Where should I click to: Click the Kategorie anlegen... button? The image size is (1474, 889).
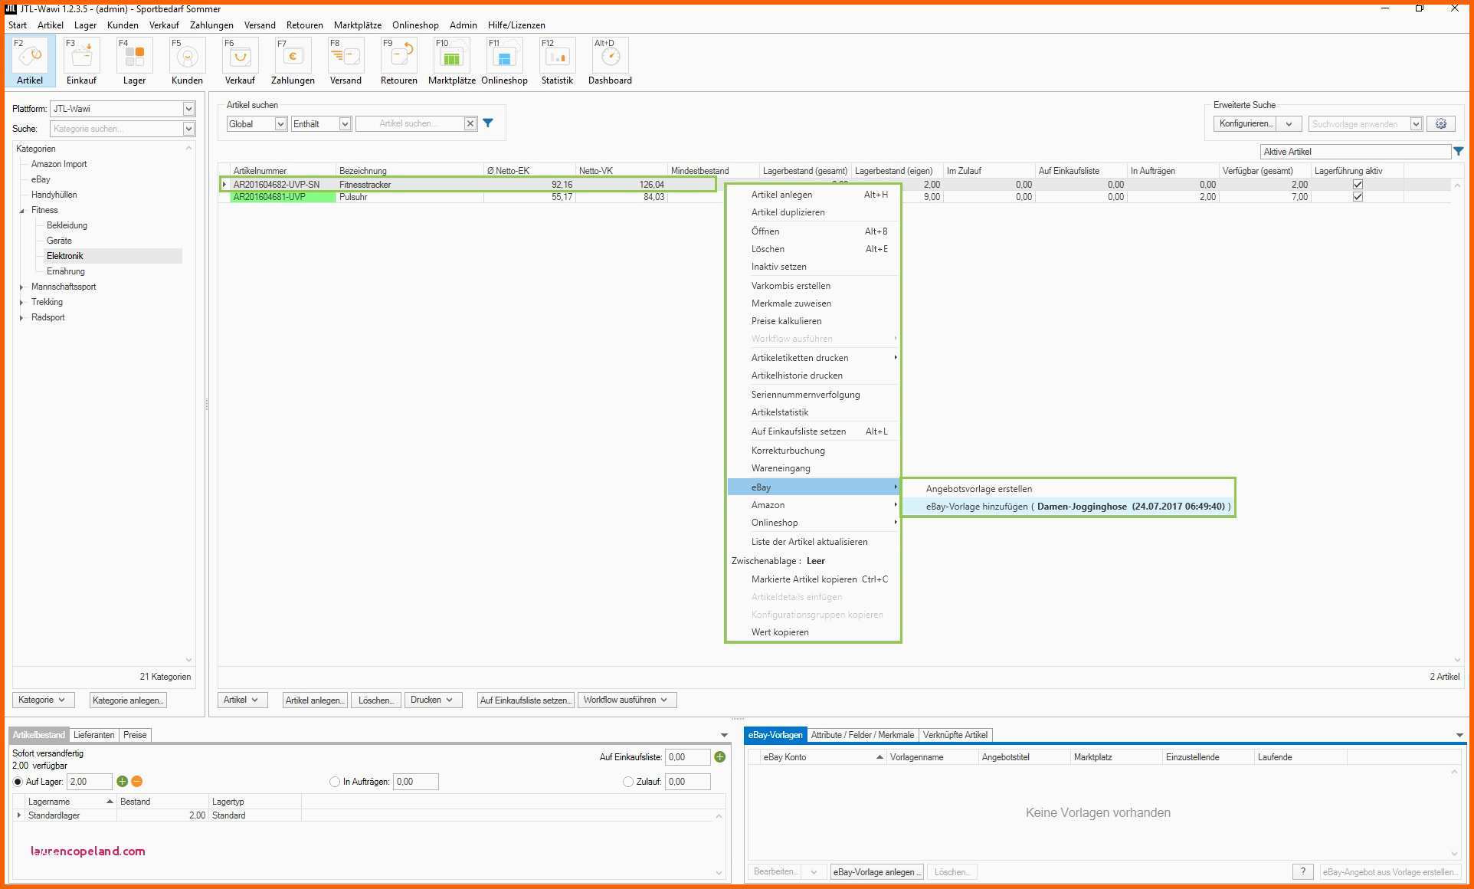click(128, 700)
